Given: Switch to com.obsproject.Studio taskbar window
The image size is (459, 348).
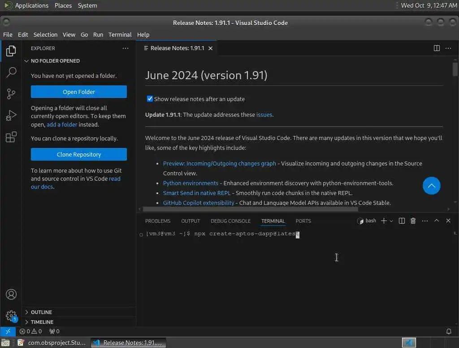Looking at the screenshot, I should [x=52, y=343].
